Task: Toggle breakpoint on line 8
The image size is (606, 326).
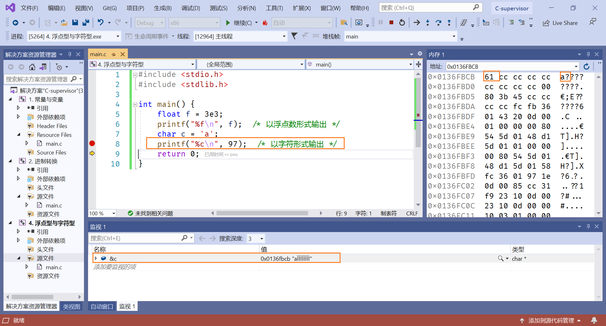Action: click(92, 143)
